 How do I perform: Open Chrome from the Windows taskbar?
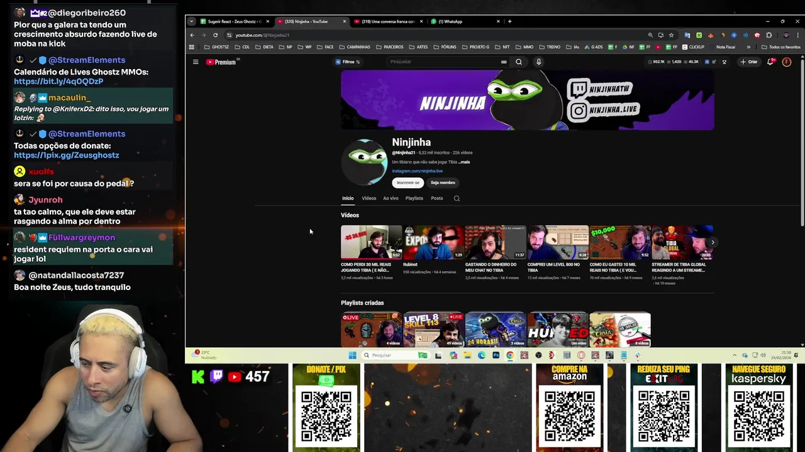[x=510, y=355]
